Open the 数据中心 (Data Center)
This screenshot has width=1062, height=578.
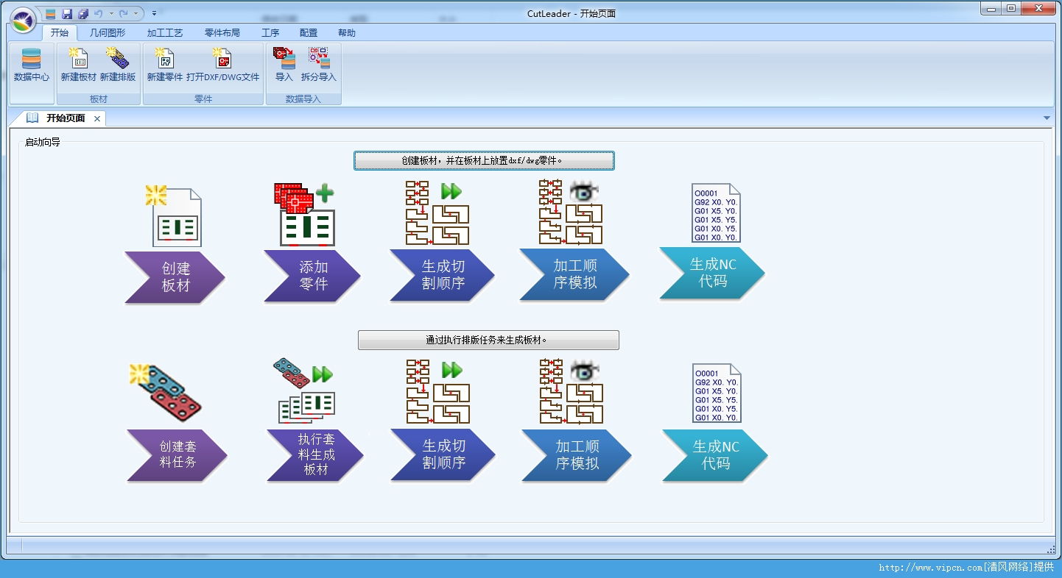point(31,66)
